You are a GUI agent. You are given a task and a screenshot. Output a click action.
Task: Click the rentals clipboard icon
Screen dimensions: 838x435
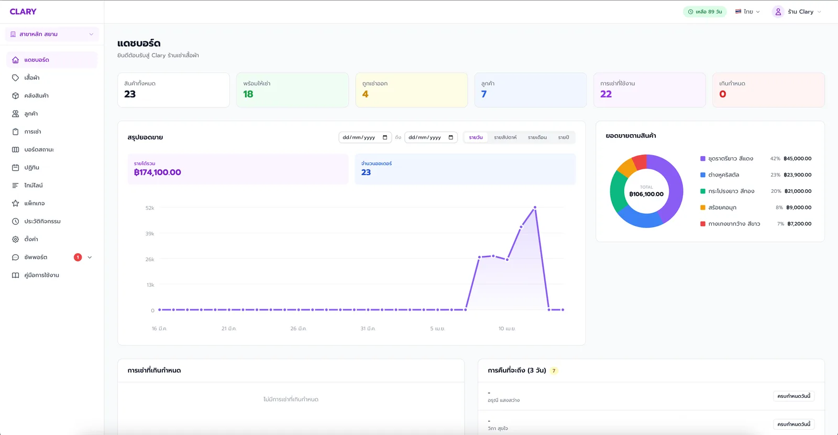[15, 132]
